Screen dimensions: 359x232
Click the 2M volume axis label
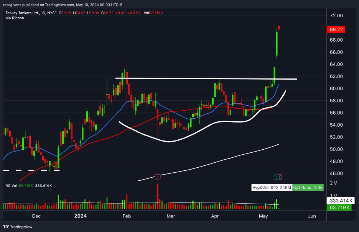pos(334,183)
